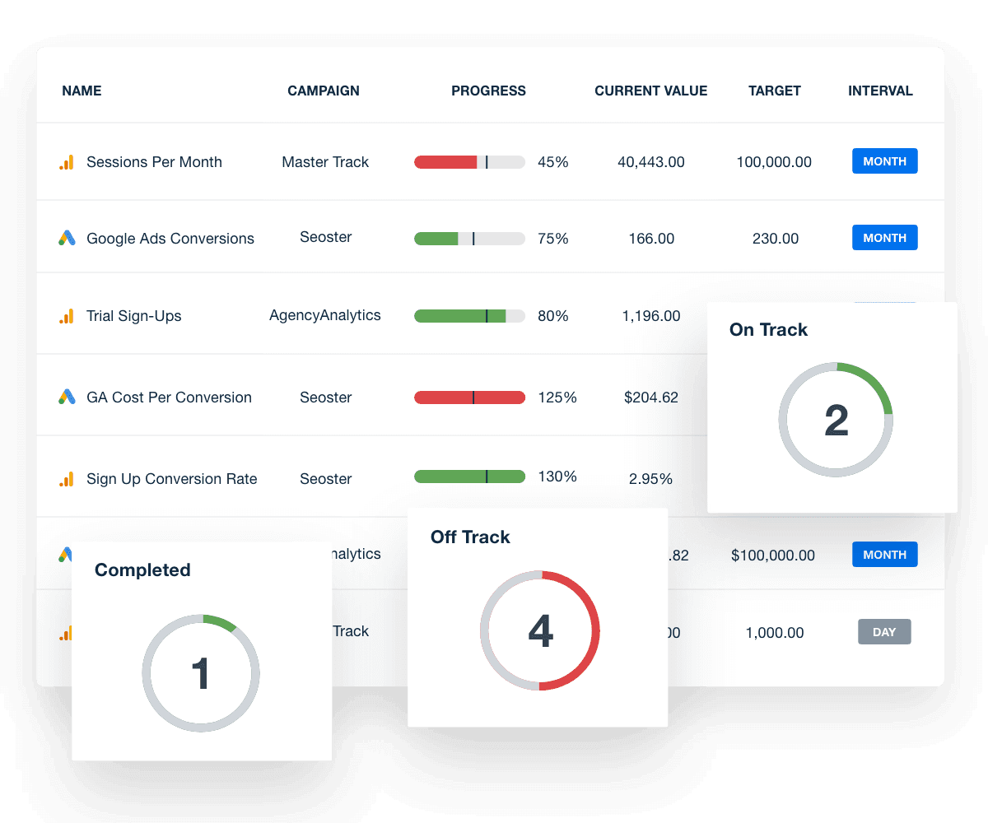Open the Trial Sign-Ups goal name

point(133,316)
